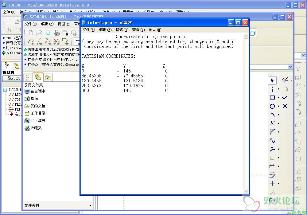
Task: Open the Notepad 文件(F) menu
Action: [88, 30]
